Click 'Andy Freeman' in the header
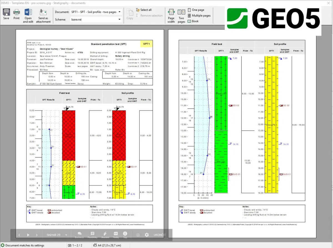The width and height of the screenshot is (333, 248). 47,66
